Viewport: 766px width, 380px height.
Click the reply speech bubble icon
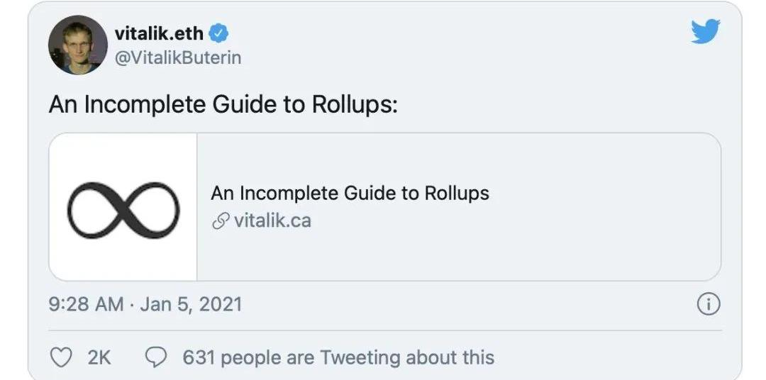(x=155, y=357)
